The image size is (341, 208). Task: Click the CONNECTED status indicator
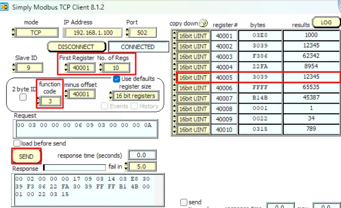(x=138, y=47)
